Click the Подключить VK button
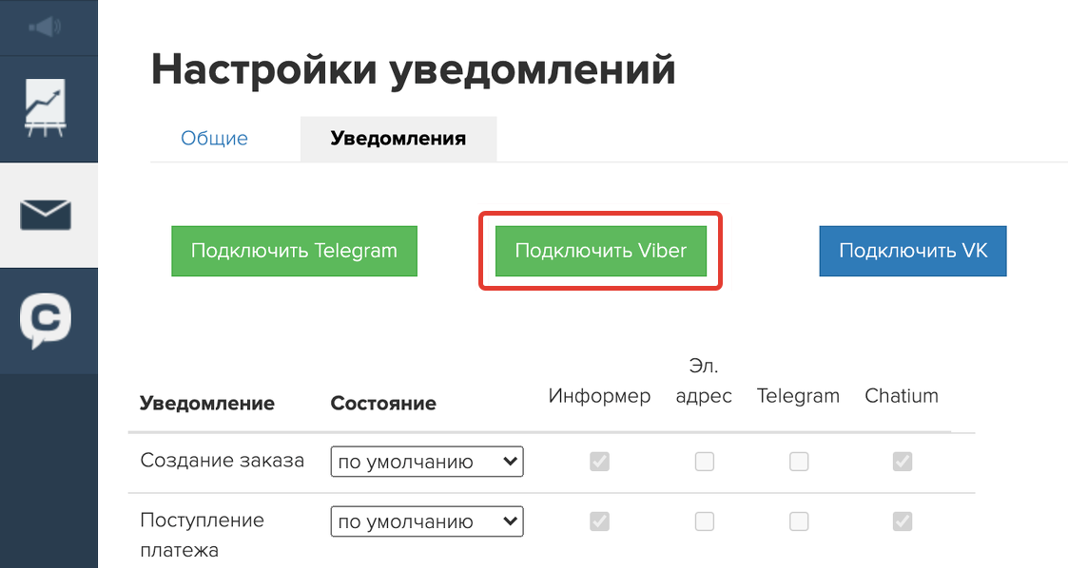The image size is (1068, 568). pos(912,251)
